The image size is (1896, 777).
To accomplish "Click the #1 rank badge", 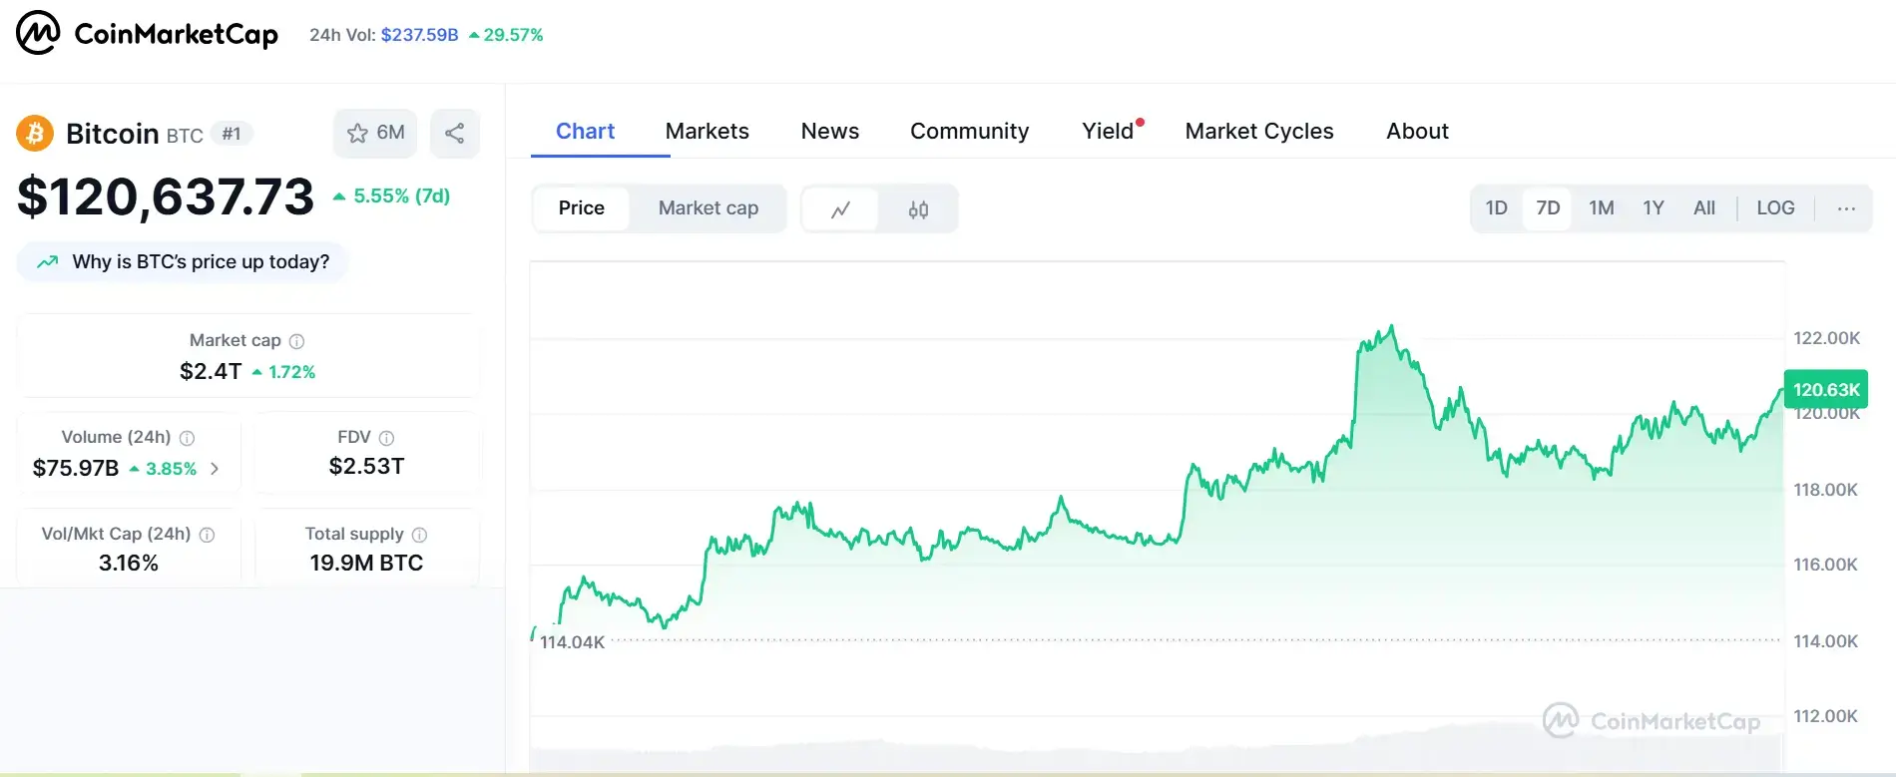I will pos(232,134).
